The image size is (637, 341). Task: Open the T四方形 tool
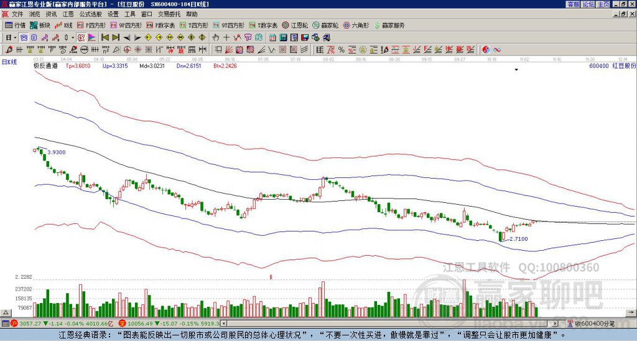(194, 25)
